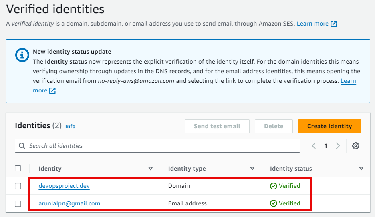This screenshot has width=375, height=217.
Task: Click New identity status update title
Action: coord(72,52)
